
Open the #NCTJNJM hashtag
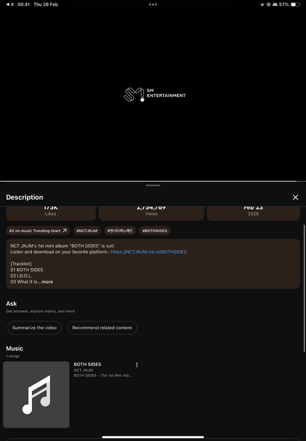click(x=87, y=231)
